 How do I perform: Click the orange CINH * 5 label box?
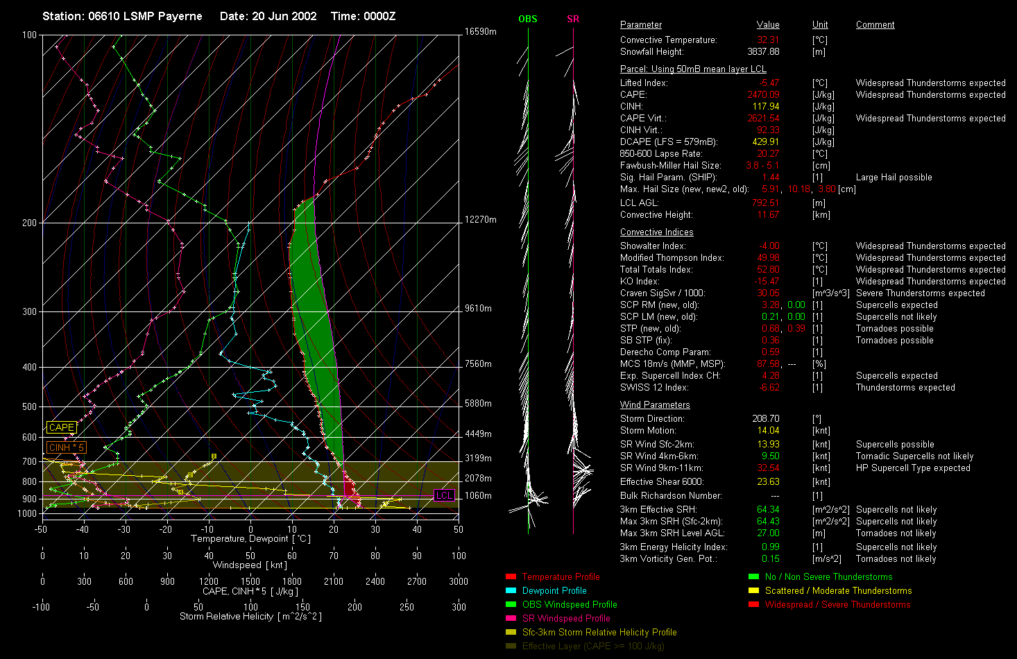[66, 447]
